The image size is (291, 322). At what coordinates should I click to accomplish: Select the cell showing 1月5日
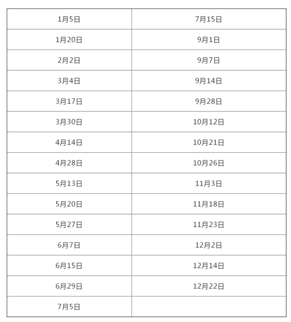(x=69, y=19)
